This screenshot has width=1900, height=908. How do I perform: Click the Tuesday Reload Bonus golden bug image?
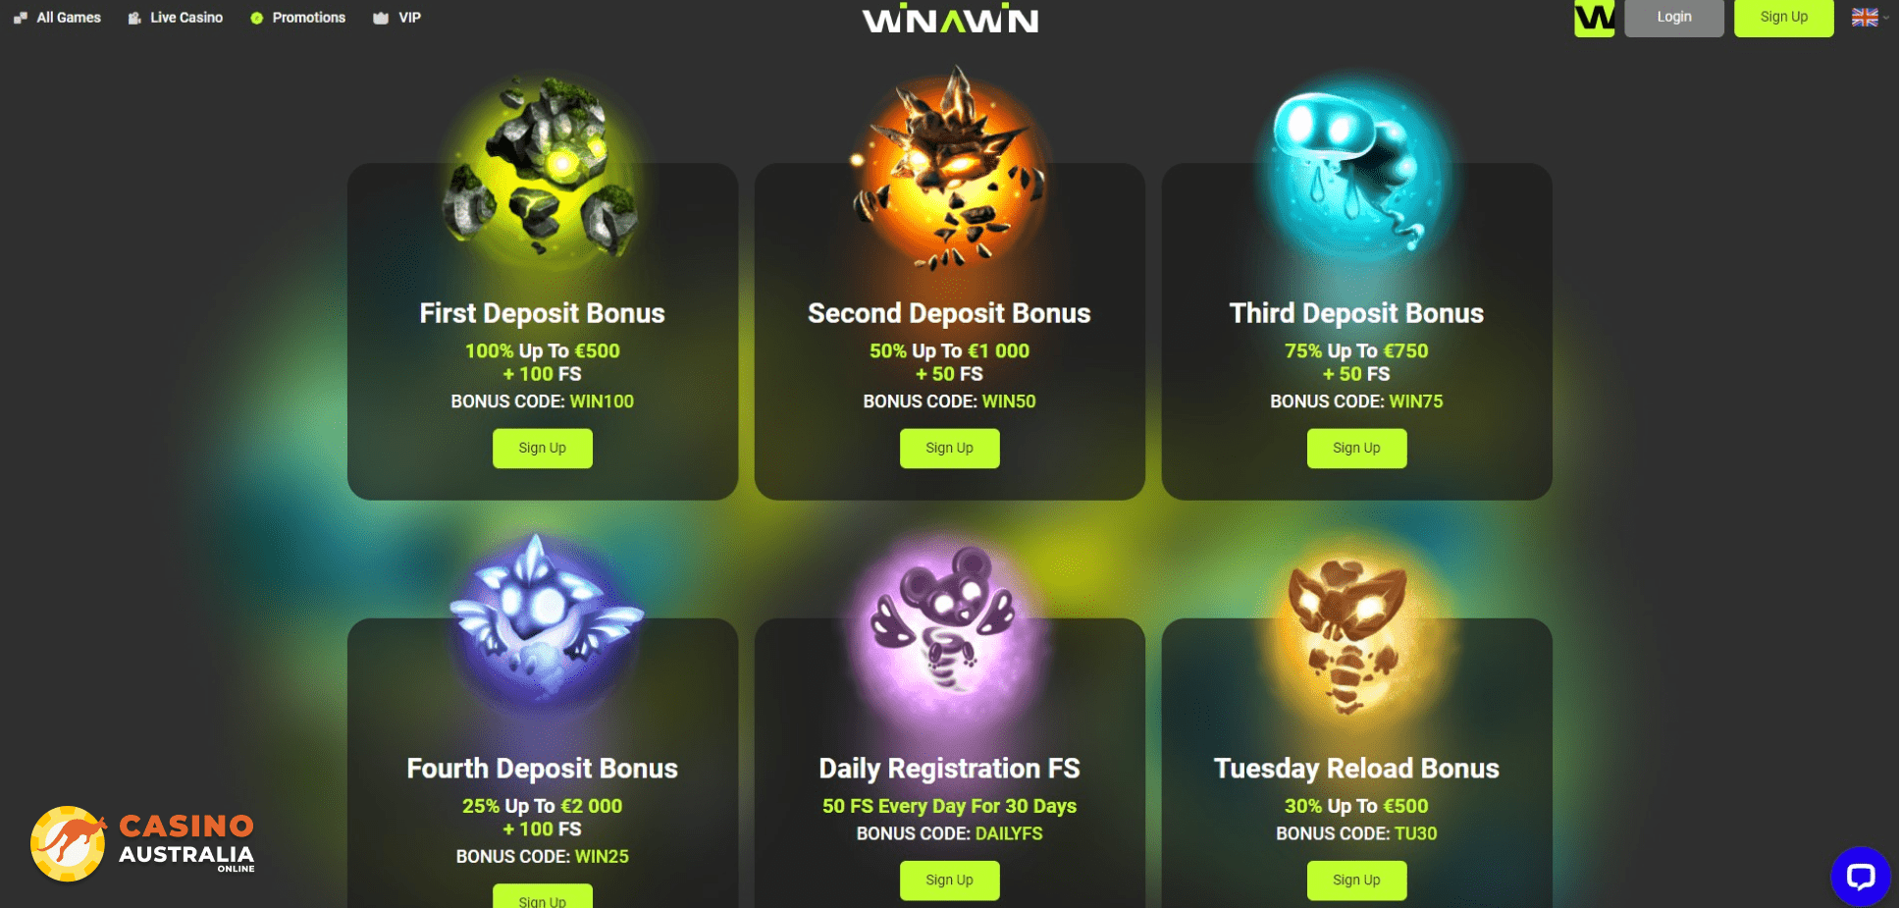coord(1354,633)
